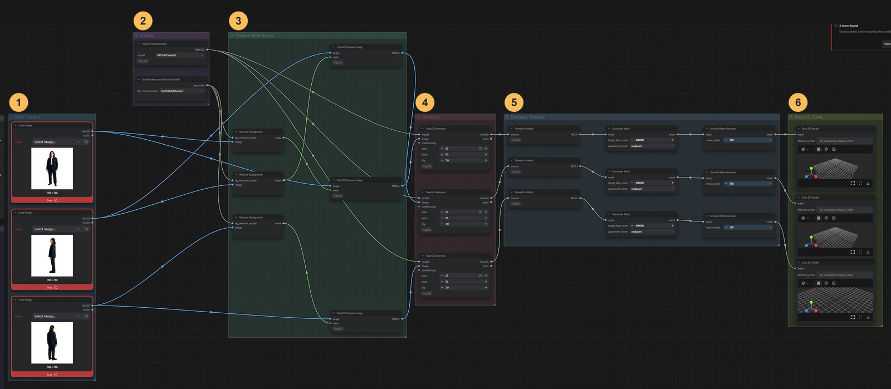Increase seed value in top TripoSG Inference
Viewport: 891px width, 389px height.
coord(486,149)
